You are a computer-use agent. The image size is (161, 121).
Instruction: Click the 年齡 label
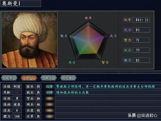[7, 93]
